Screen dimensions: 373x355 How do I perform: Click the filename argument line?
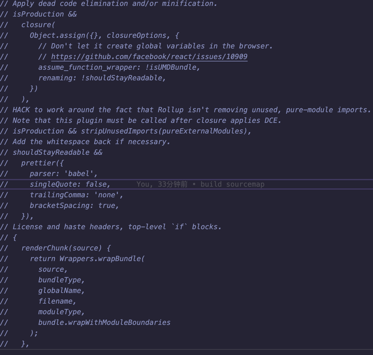pyautogui.click(x=56, y=301)
